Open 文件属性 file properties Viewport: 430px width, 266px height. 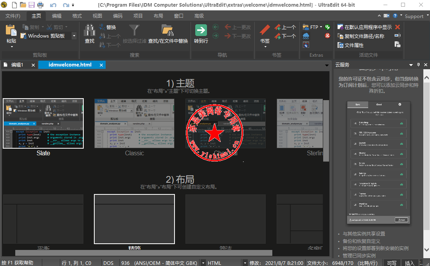[x=351, y=45]
